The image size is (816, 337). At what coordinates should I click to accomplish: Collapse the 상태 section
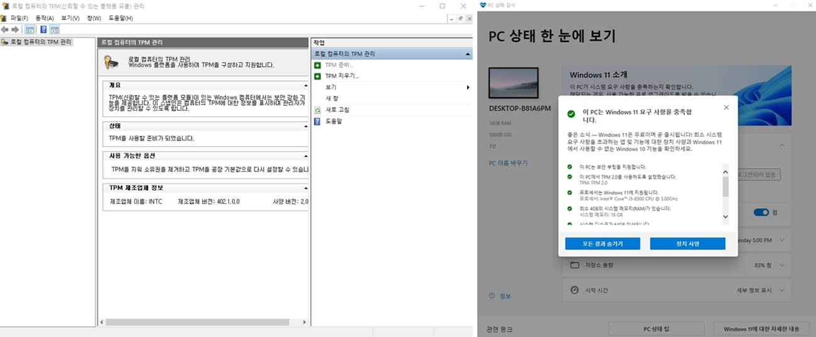306,126
